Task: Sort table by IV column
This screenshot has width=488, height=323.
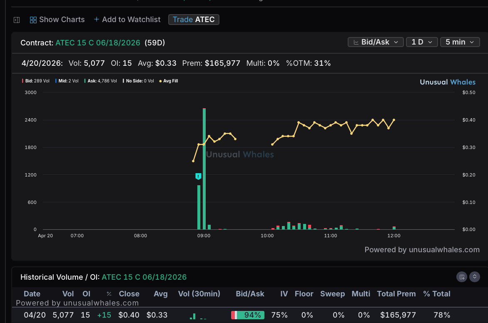Action: click(x=284, y=294)
